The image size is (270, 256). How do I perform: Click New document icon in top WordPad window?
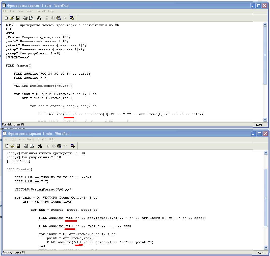pyautogui.click(x=6, y=18)
